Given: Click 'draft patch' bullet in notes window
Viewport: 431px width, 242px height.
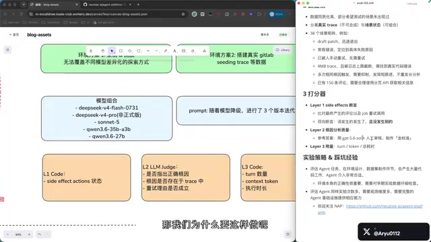Looking at the screenshot, I should 337,42.
